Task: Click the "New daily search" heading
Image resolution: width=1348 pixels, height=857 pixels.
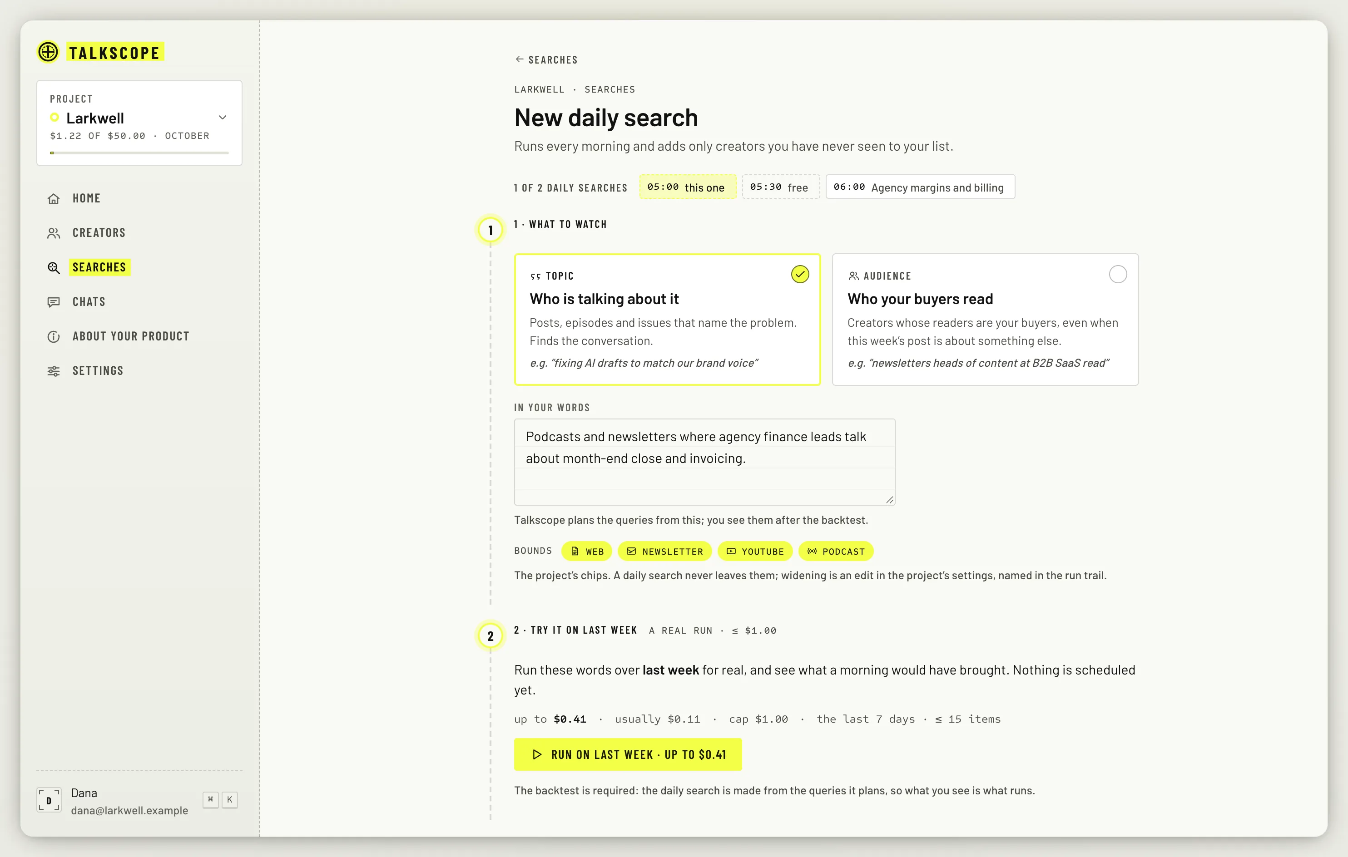Action: tap(606, 118)
